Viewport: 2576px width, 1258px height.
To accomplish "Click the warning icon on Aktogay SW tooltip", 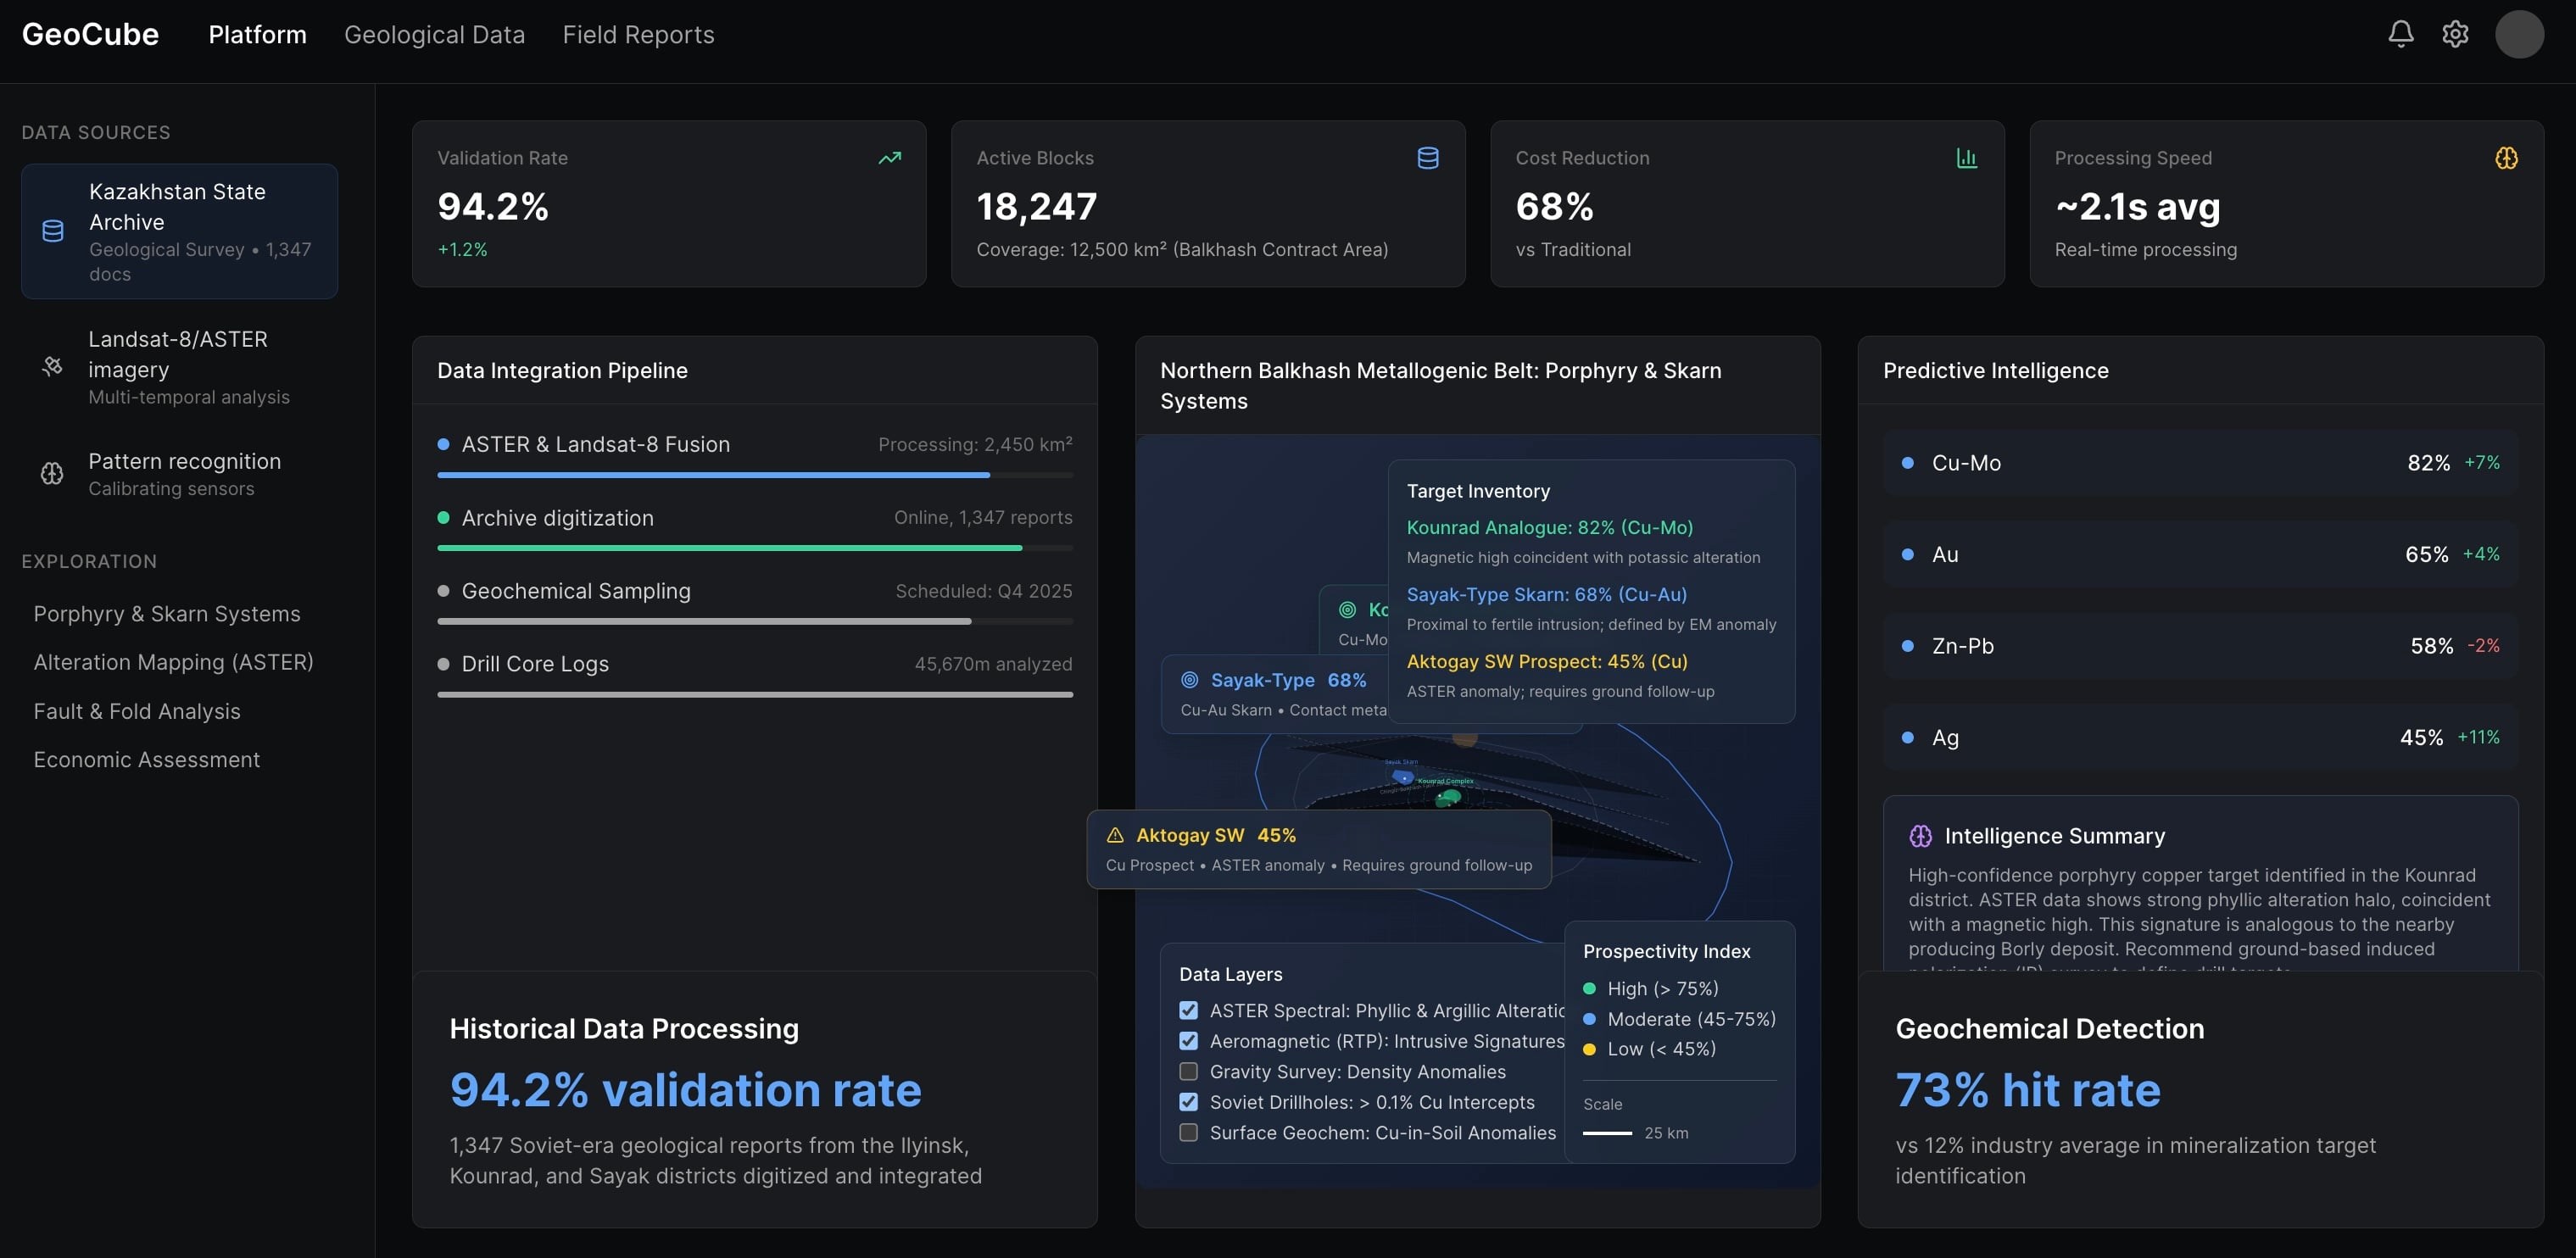I will pos(1113,834).
